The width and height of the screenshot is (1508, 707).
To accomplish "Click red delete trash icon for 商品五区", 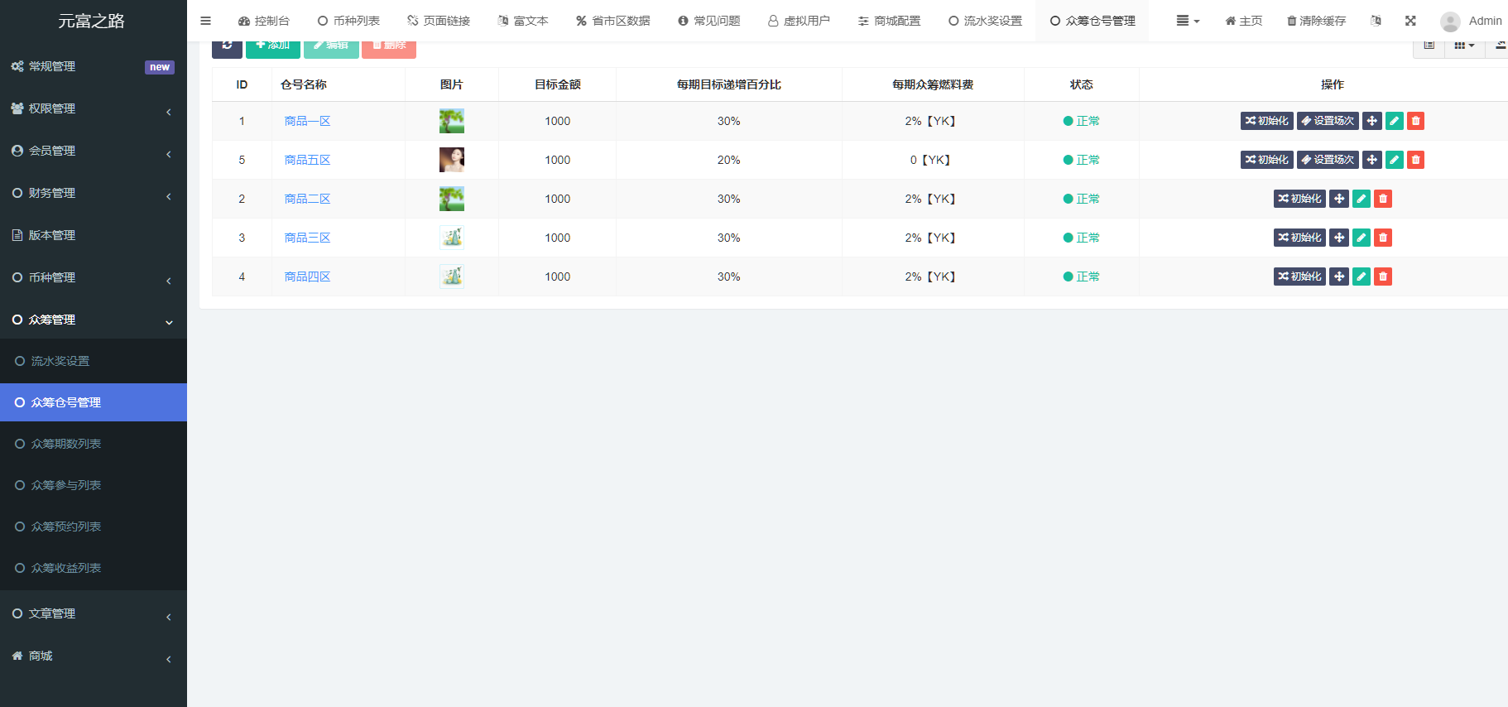I will 1415,160.
